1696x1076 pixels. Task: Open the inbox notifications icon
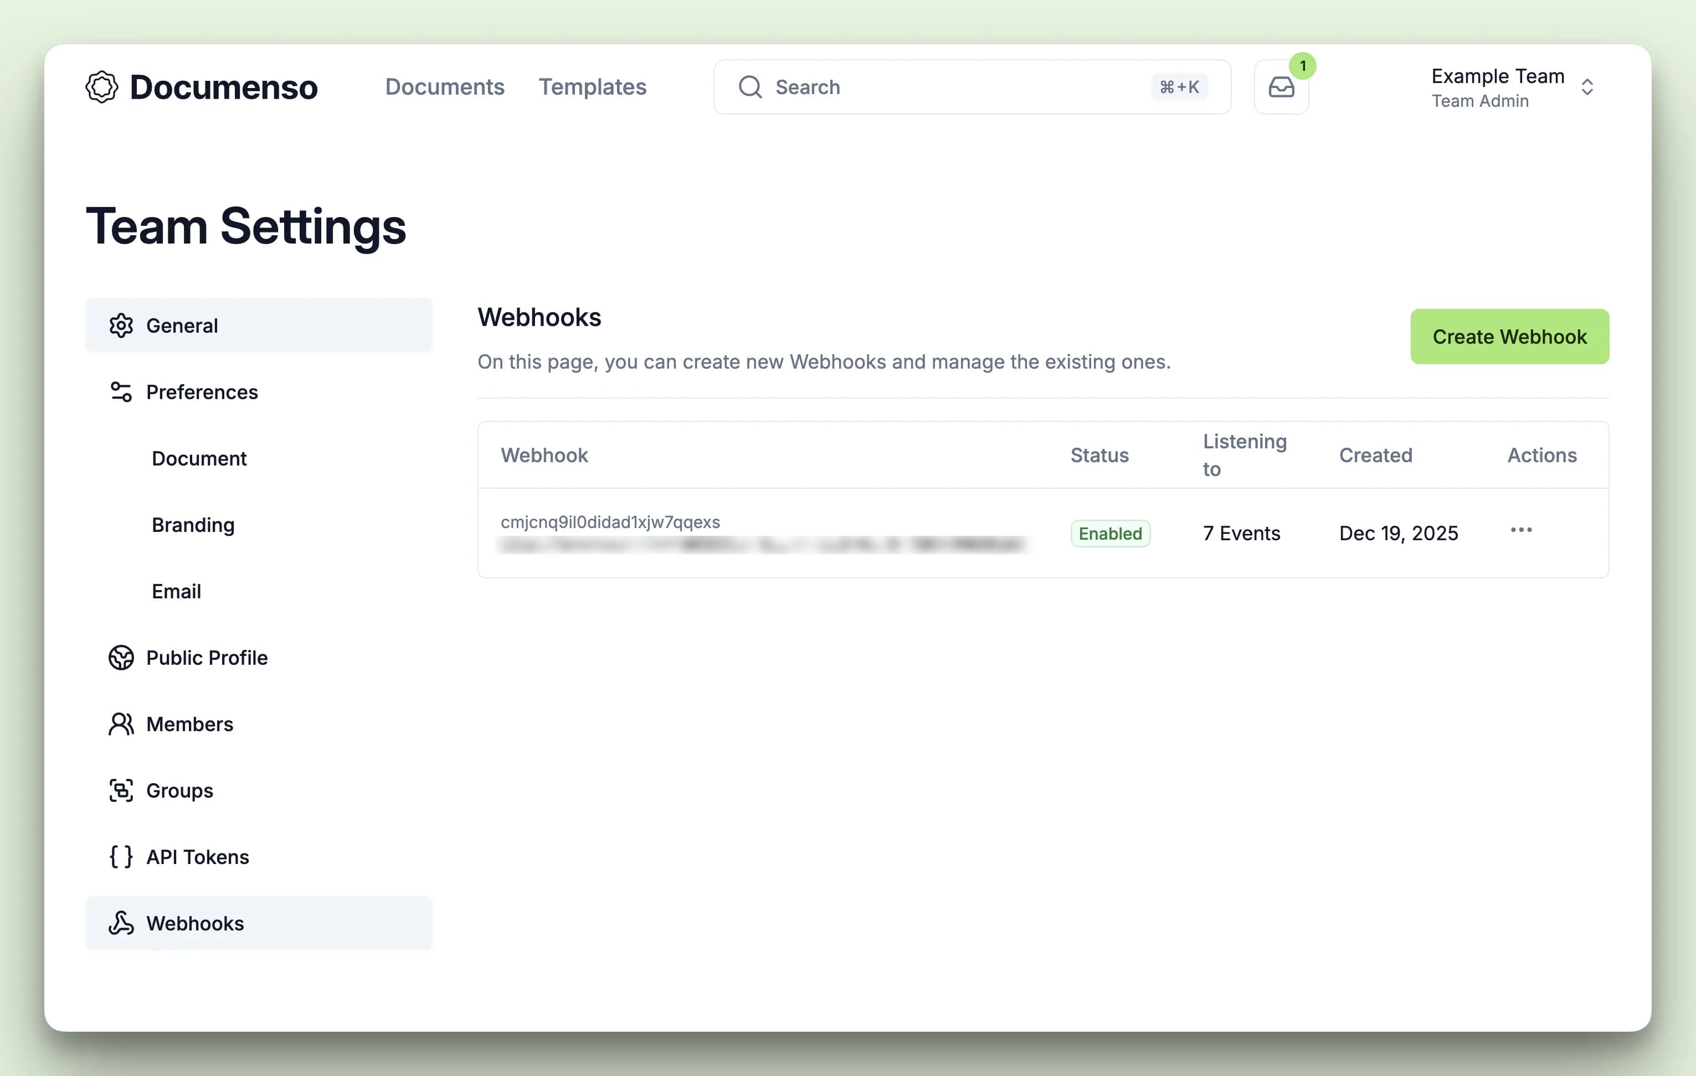(1281, 86)
